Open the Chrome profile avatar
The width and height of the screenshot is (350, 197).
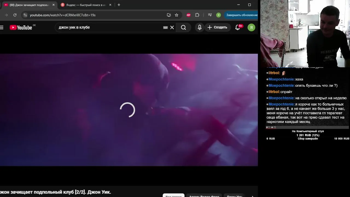point(218,15)
